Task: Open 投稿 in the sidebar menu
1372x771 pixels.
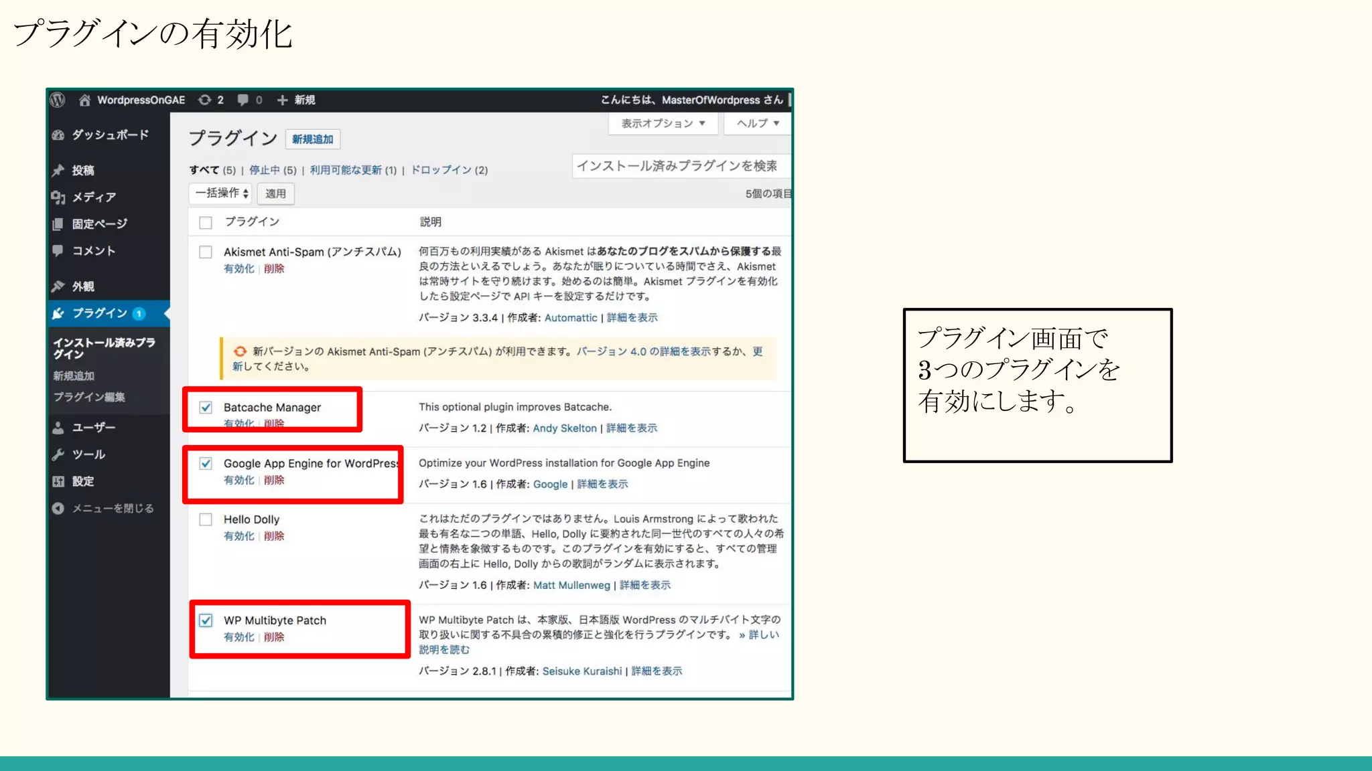Action: [x=83, y=171]
